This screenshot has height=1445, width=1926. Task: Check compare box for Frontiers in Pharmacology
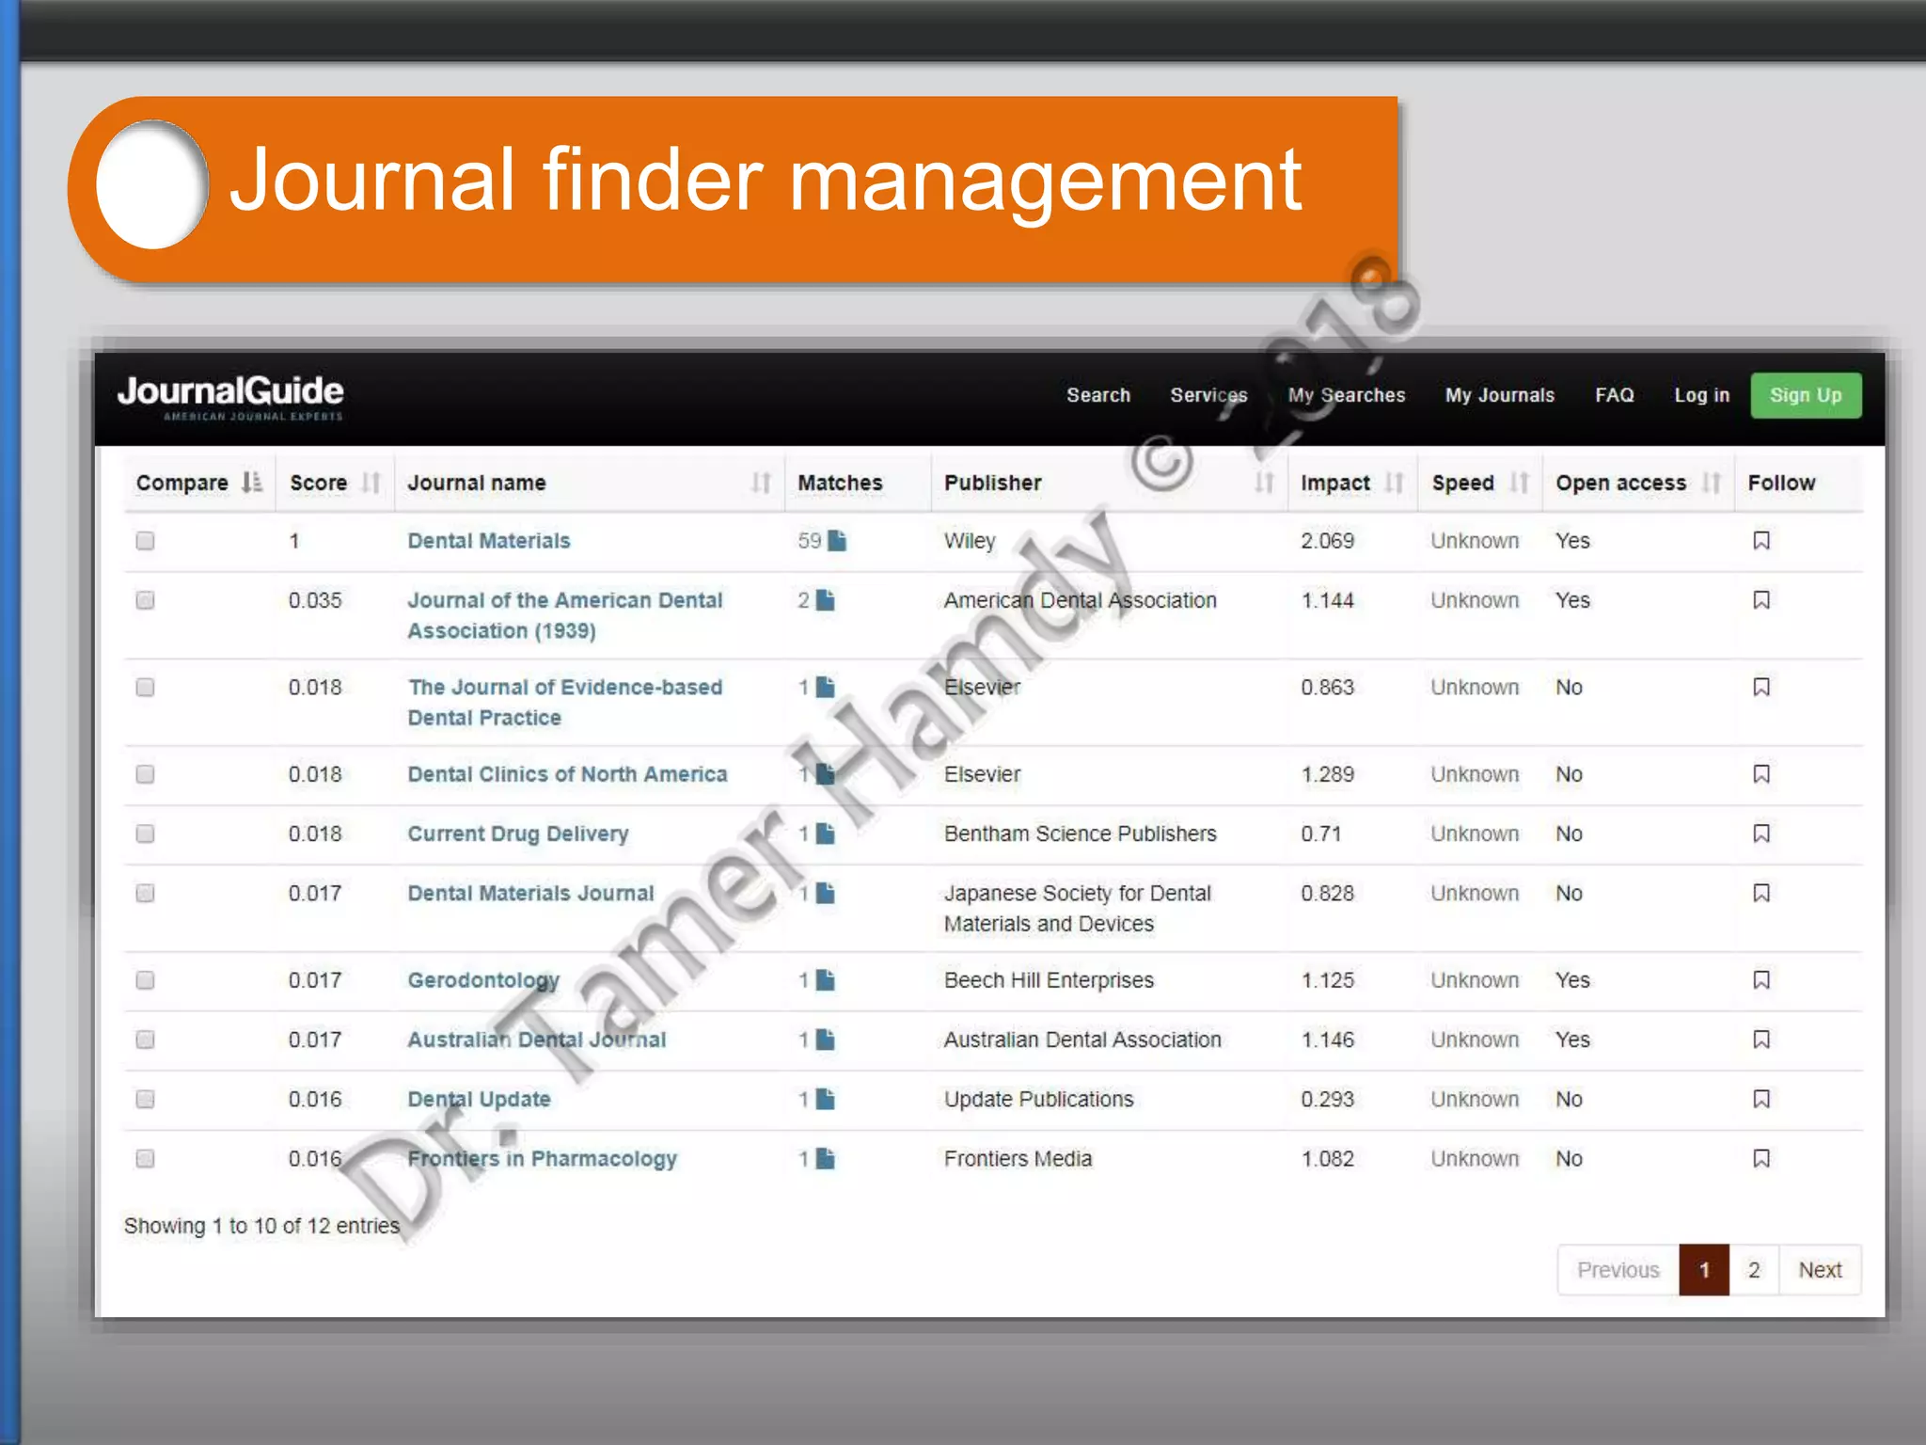(145, 1158)
